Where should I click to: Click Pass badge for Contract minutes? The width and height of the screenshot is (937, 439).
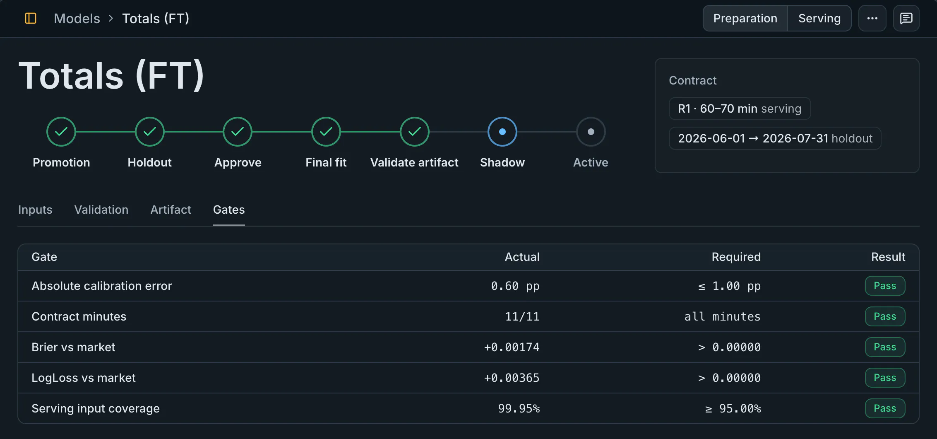[885, 316]
